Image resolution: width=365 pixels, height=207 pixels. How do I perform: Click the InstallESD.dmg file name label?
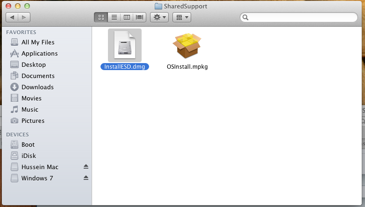(124, 67)
